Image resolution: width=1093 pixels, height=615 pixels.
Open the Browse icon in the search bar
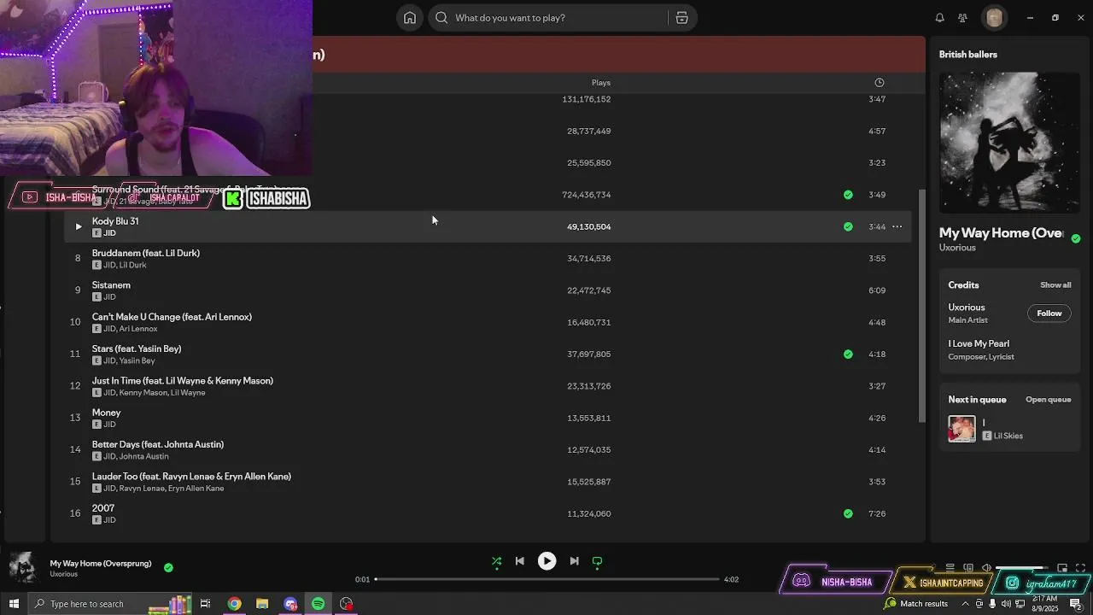pyautogui.click(x=681, y=18)
